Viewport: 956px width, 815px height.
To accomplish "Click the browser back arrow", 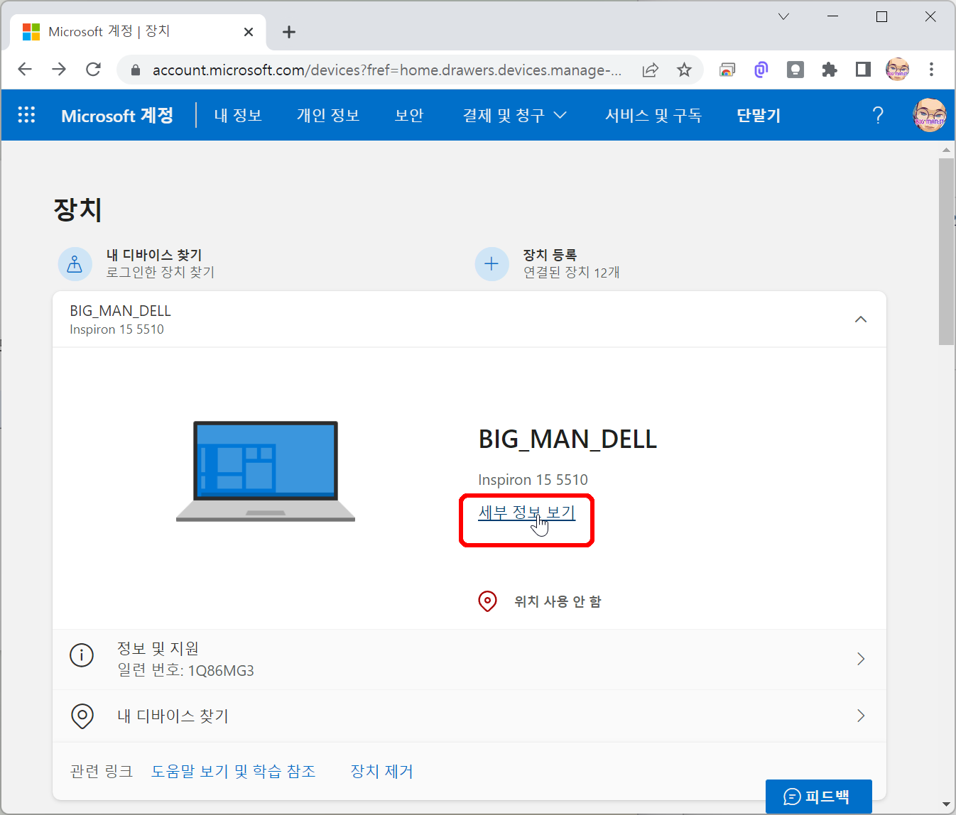I will pos(25,69).
